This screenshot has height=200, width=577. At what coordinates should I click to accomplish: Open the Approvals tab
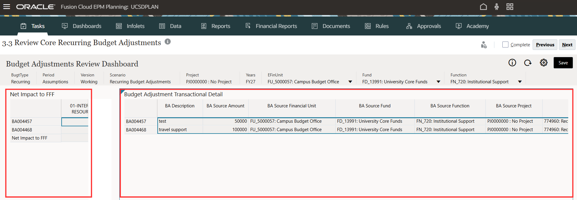tap(423, 26)
